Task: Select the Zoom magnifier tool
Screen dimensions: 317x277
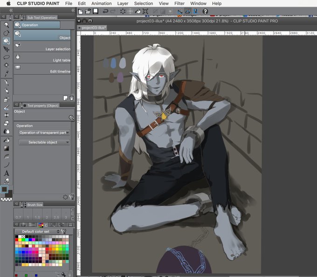Action: 7,25
